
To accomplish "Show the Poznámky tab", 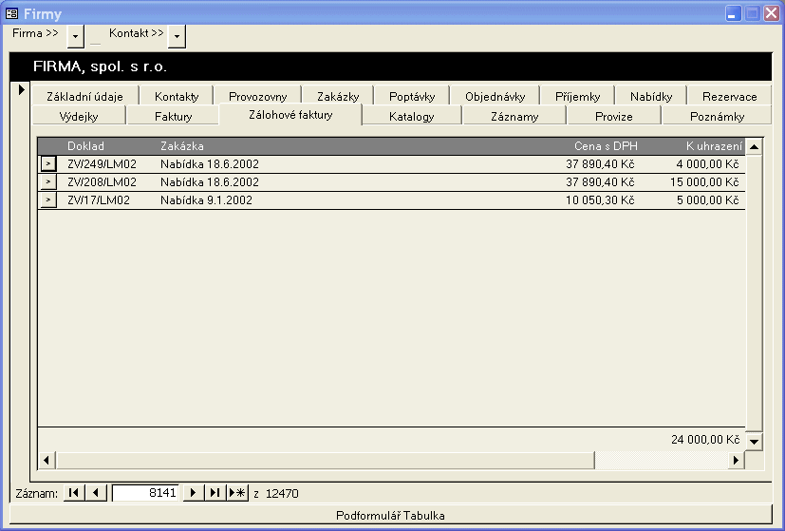I will [718, 117].
